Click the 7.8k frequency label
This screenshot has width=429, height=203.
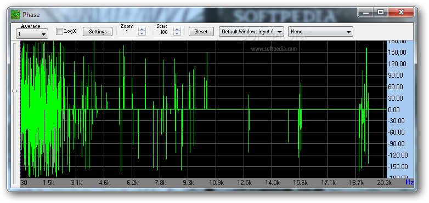pyautogui.click(x=160, y=183)
